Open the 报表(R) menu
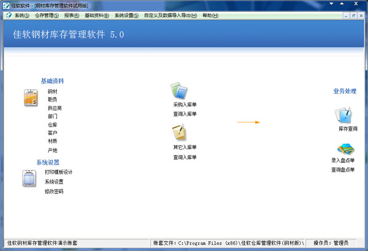The height and width of the screenshot is (251, 368). tap(72, 15)
